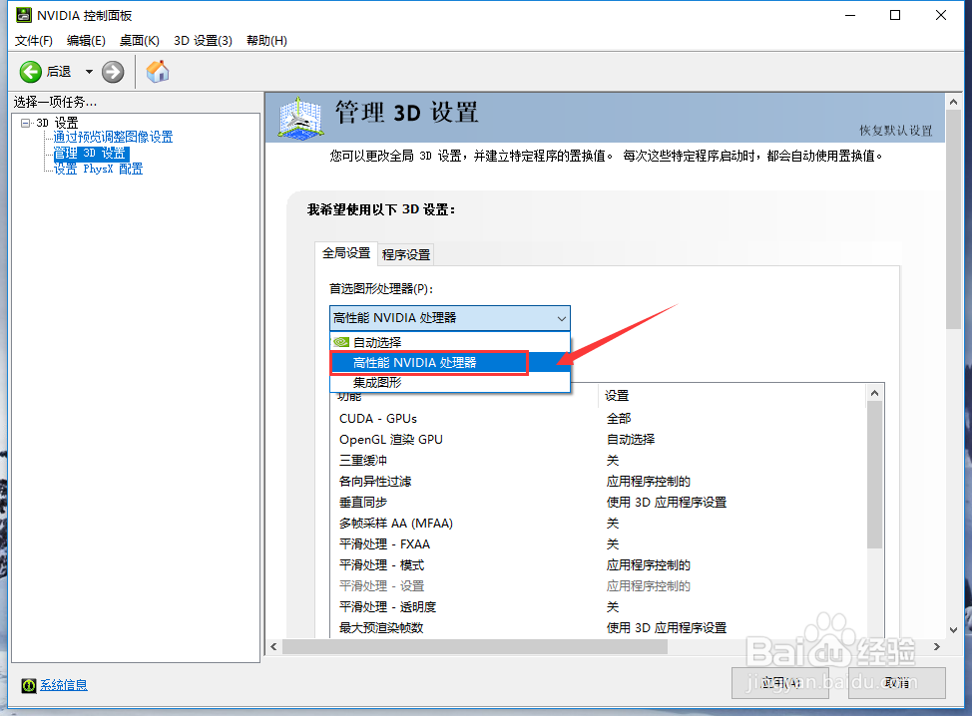Open the 桌面(K) menu
Screen dimensions: 972x716
click(x=140, y=40)
